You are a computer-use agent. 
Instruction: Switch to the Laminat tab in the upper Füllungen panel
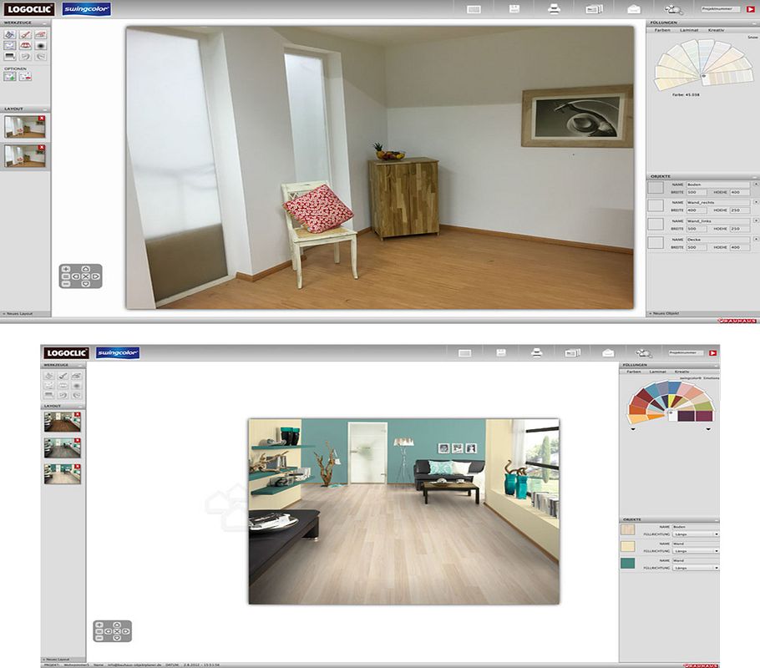point(689,29)
